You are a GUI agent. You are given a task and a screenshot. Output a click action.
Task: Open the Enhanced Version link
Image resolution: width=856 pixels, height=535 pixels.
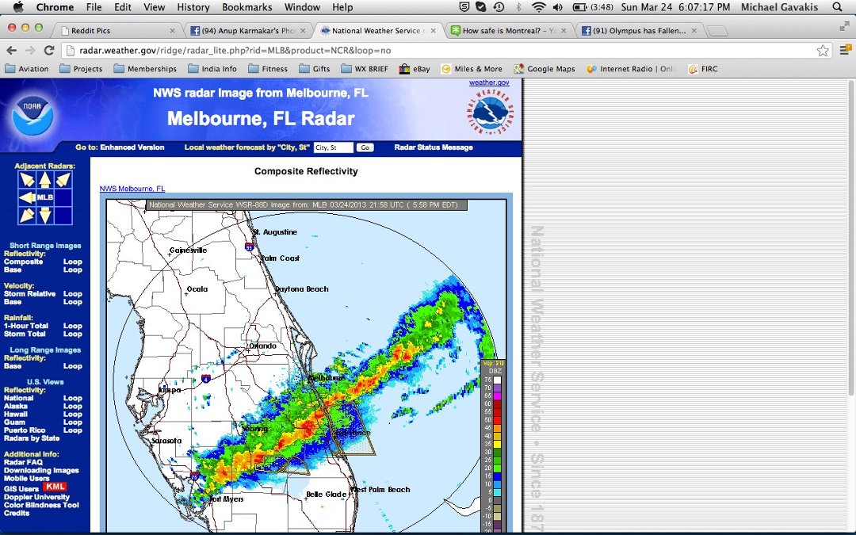click(x=132, y=147)
